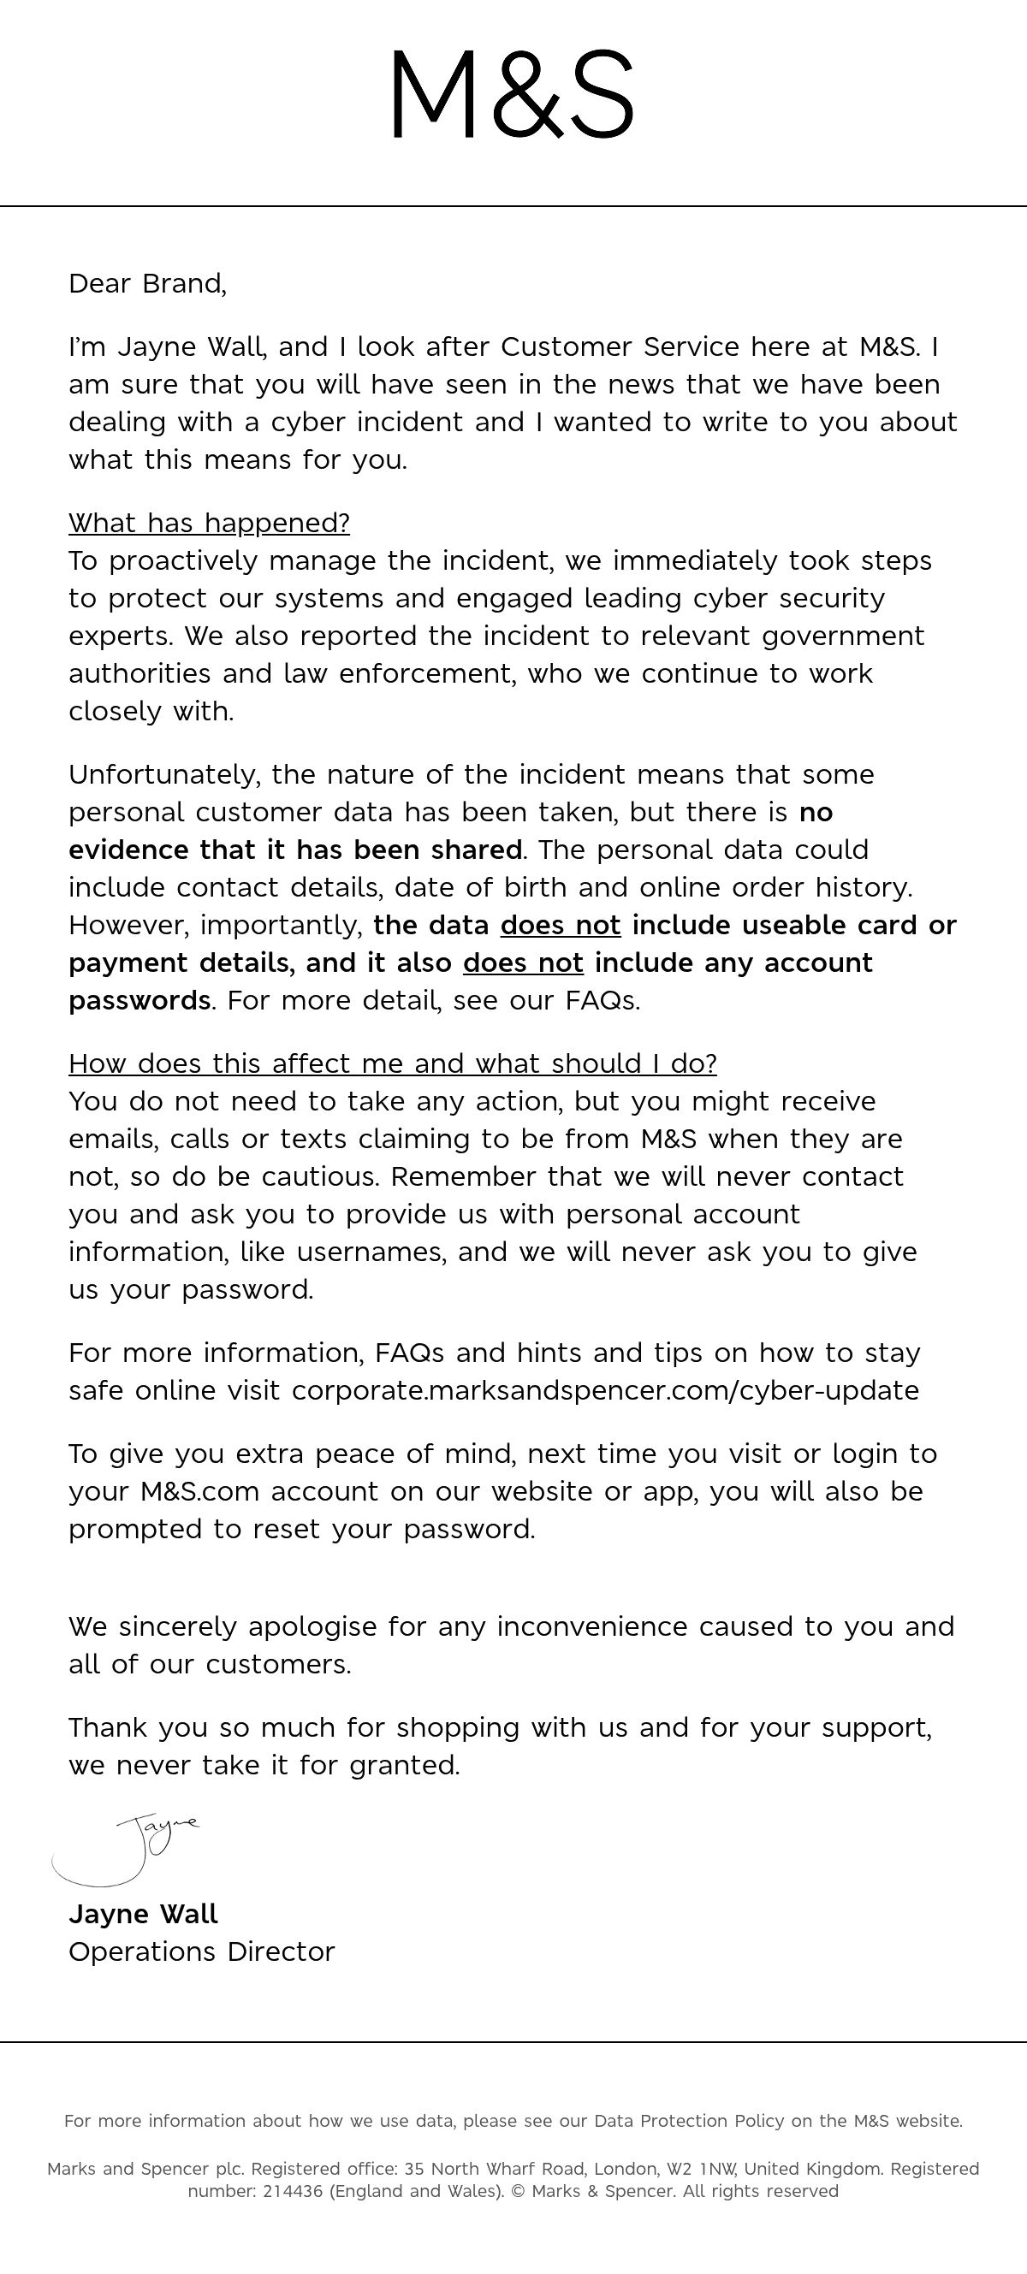Click the second underlined 'does not' text
This screenshot has width=1027, height=2274.
[x=524, y=962]
